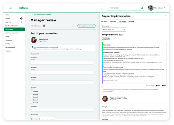Click Hide supporting information button
This screenshot has height=125, width=174.
[87, 26]
